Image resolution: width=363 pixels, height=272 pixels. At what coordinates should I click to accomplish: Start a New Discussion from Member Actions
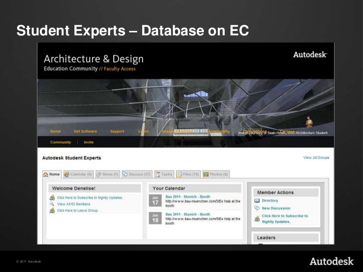coord(276,208)
